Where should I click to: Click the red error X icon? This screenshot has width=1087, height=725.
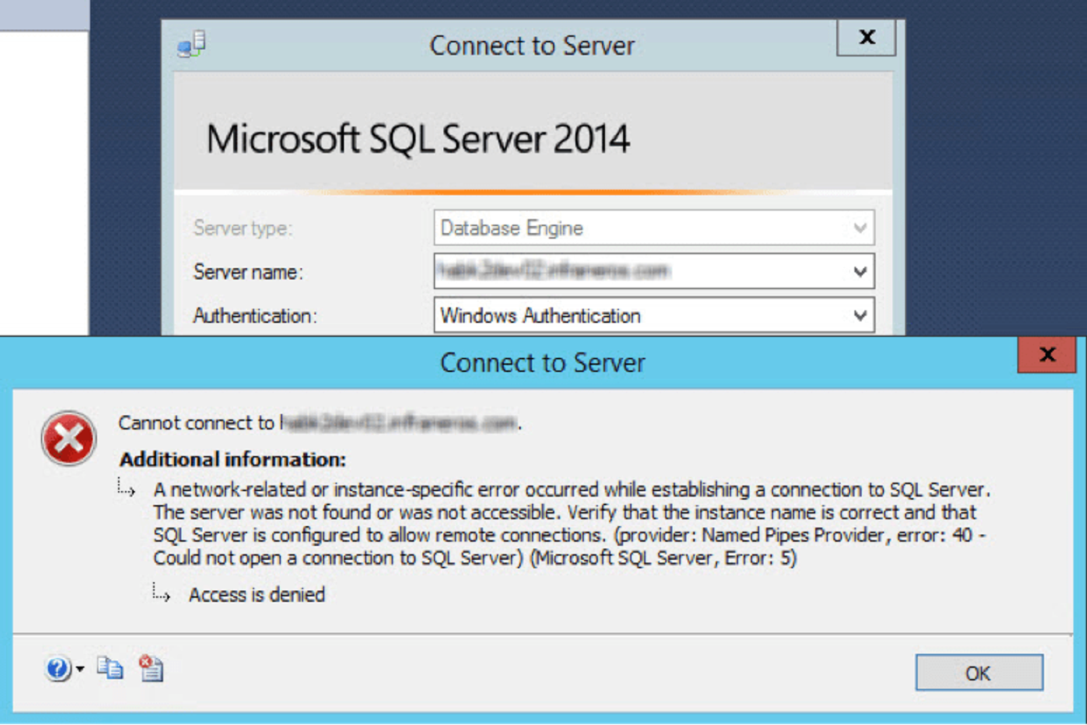click(69, 439)
